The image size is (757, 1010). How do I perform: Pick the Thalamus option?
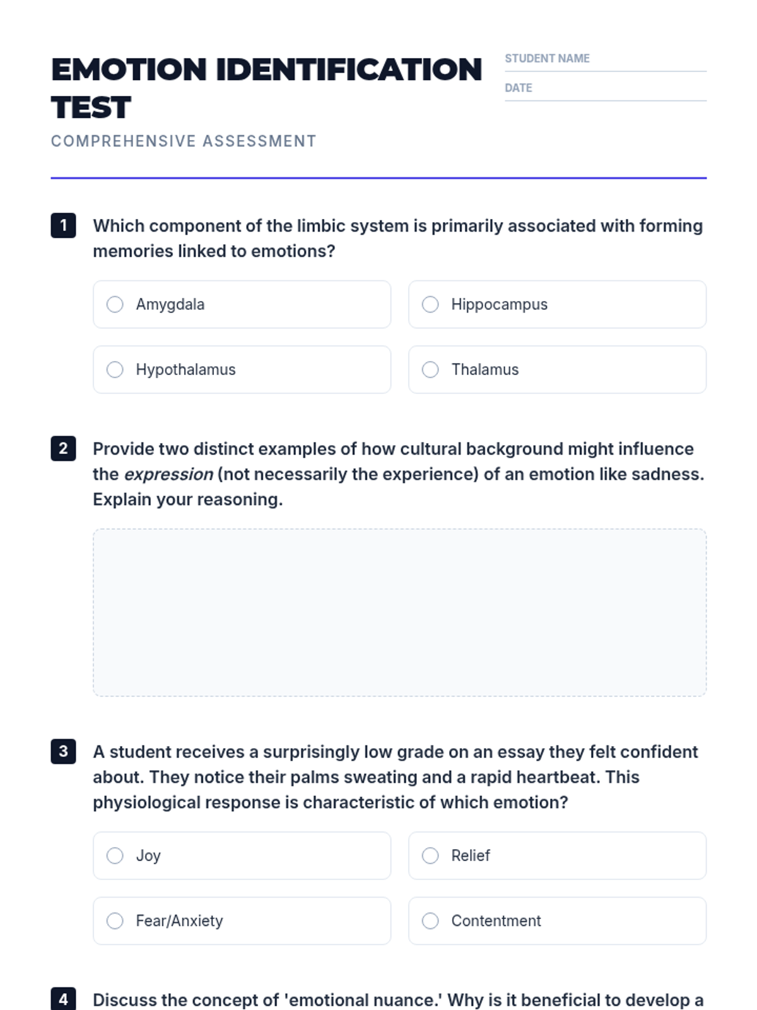(x=430, y=369)
